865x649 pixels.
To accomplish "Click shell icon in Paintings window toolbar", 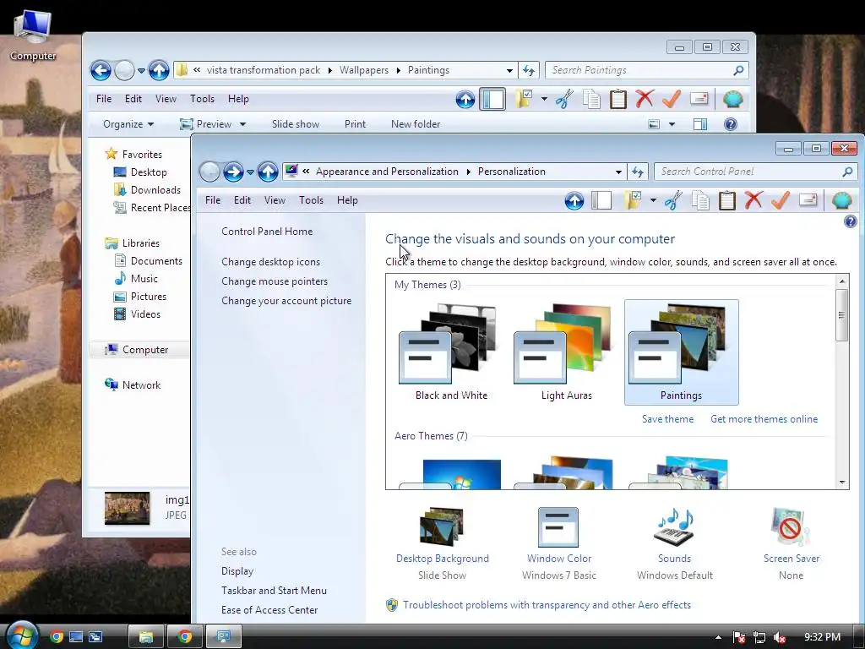I will 732,100.
